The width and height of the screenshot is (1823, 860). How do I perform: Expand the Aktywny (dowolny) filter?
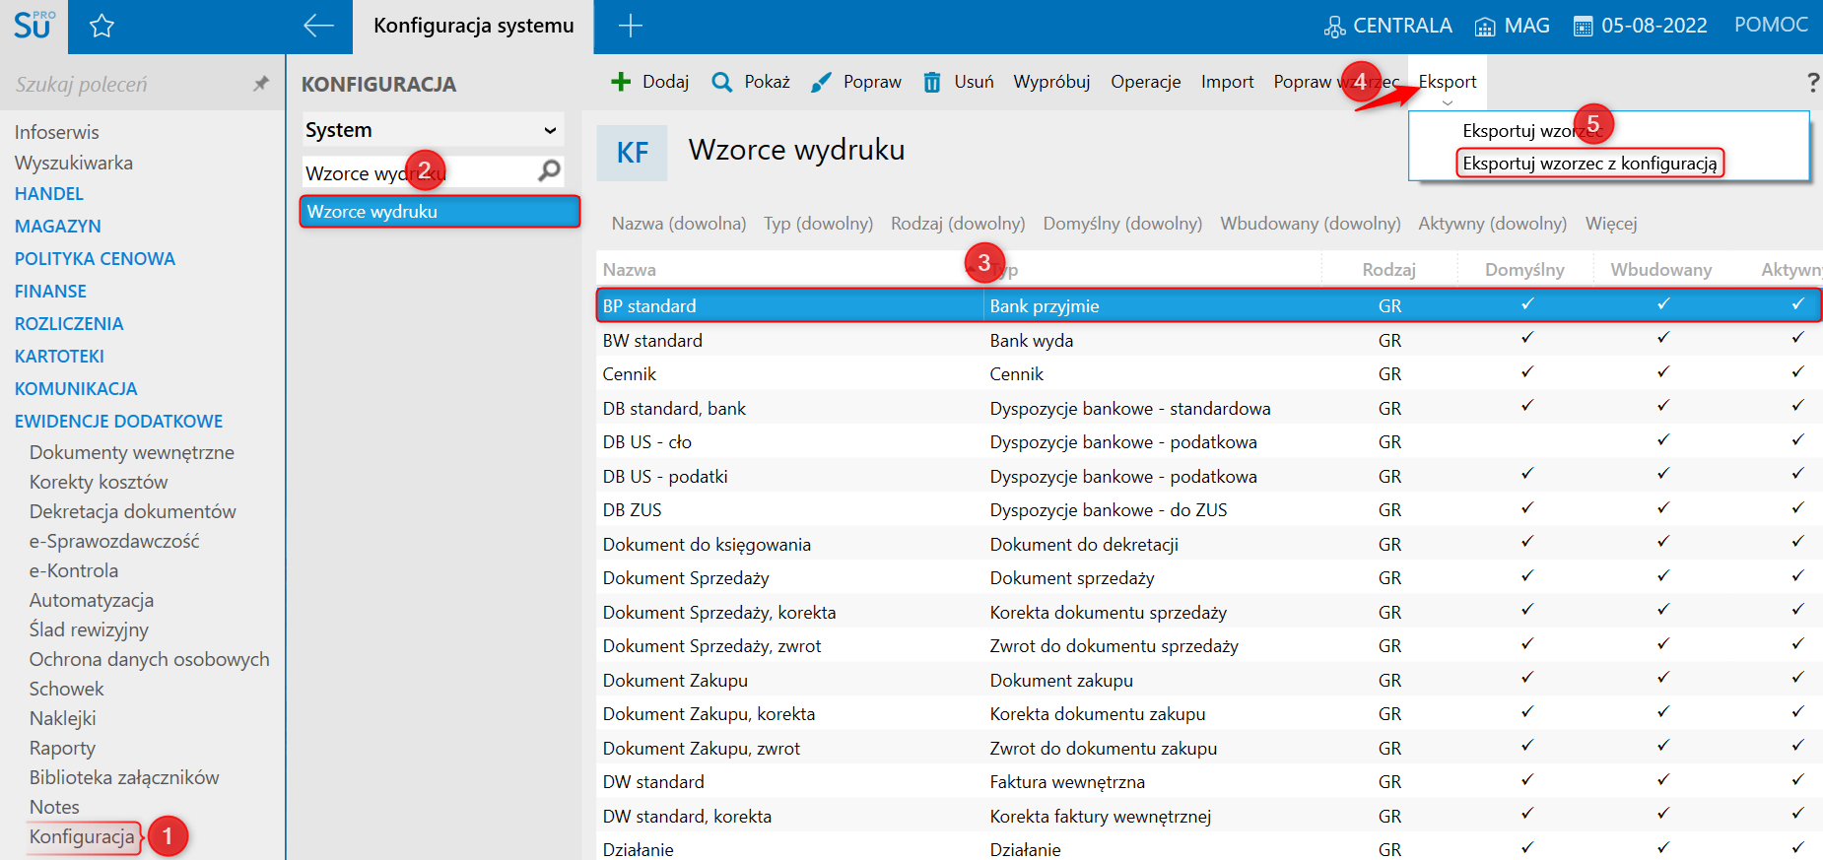(x=1492, y=224)
